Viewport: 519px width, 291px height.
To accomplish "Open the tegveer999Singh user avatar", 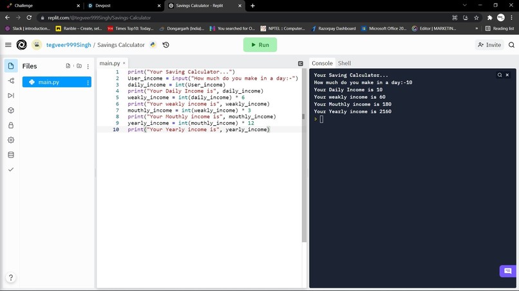I will point(37,44).
